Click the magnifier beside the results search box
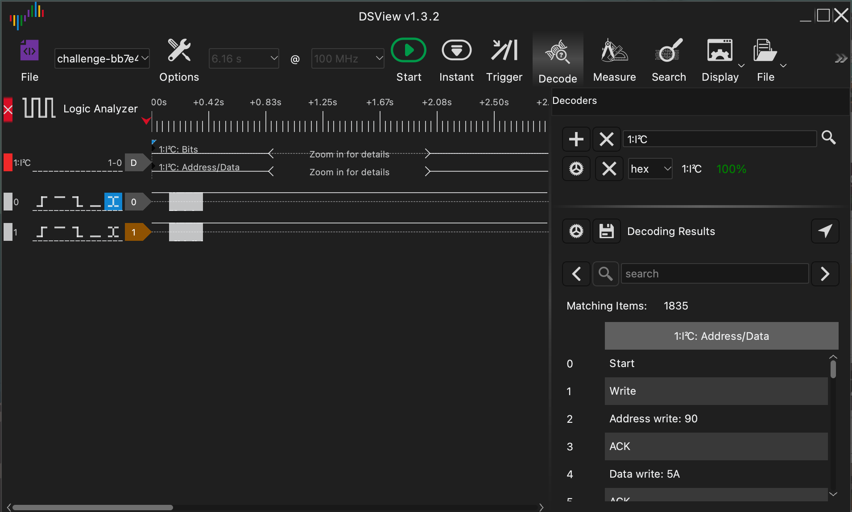This screenshot has height=512, width=852. 605,273
